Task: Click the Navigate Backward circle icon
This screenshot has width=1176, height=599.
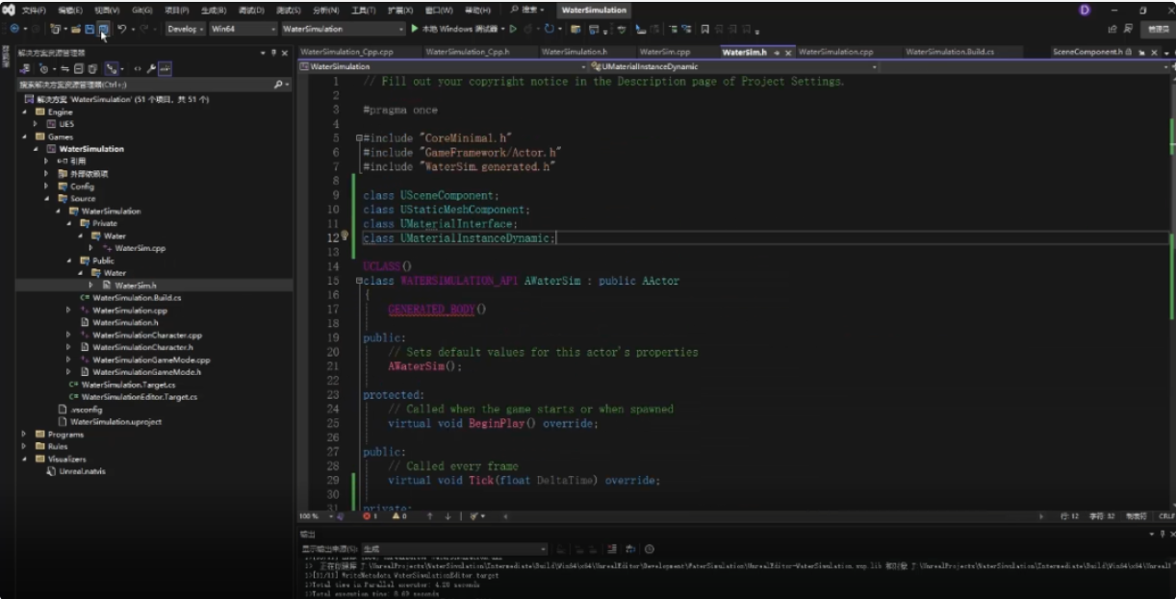Action: 14,30
